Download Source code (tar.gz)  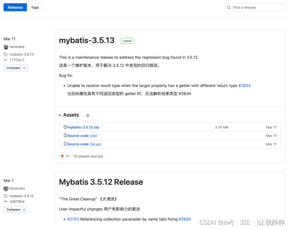[84, 144]
